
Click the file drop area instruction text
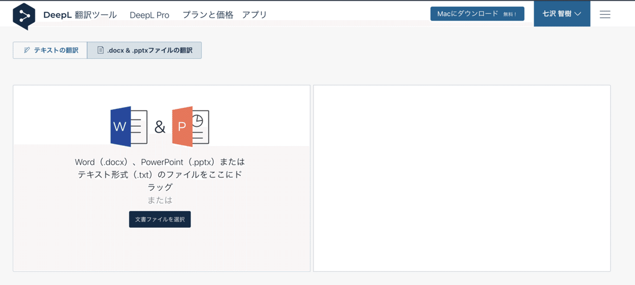(x=160, y=174)
